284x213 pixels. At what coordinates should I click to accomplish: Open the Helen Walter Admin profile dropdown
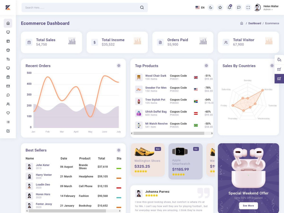click(266, 7)
